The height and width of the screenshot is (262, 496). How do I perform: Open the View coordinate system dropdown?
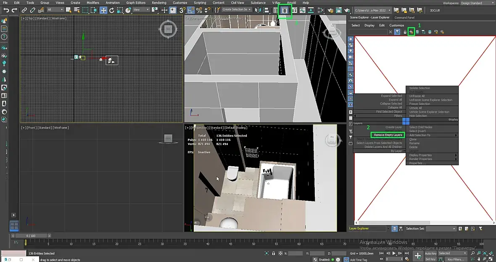141,10
